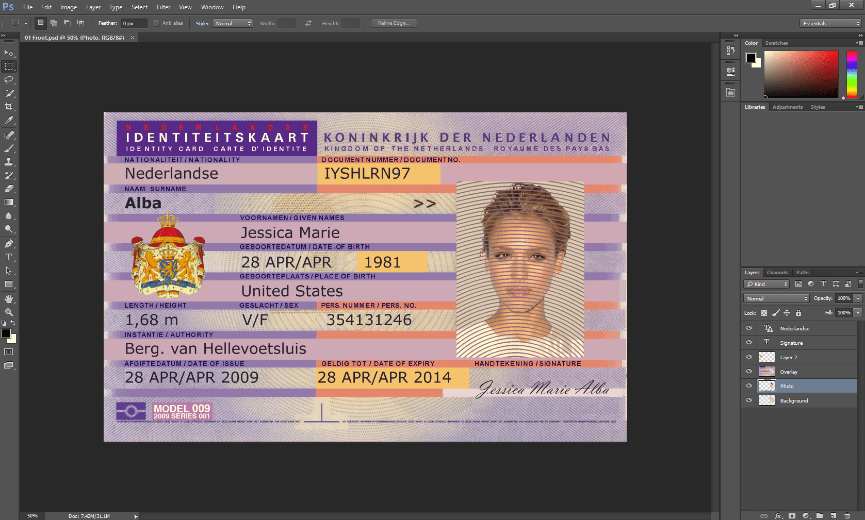Screen dimensions: 865x520
Task: Toggle lock all for layer
Action: click(798, 313)
